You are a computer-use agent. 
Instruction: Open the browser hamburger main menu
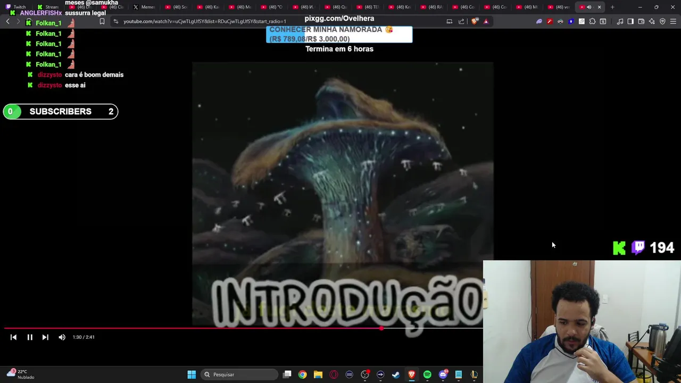(x=673, y=21)
